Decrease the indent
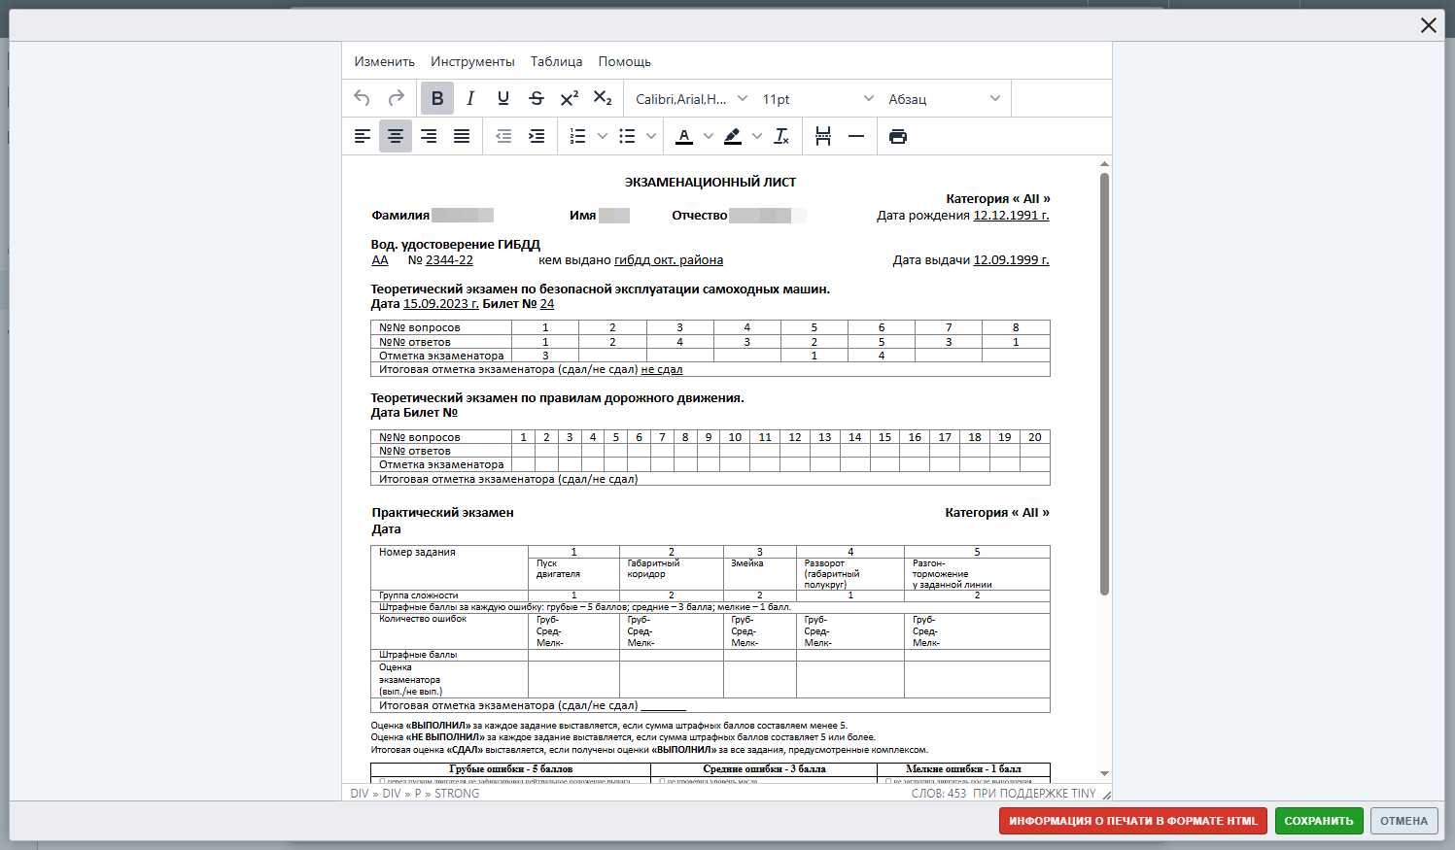 click(x=503, y=136)
